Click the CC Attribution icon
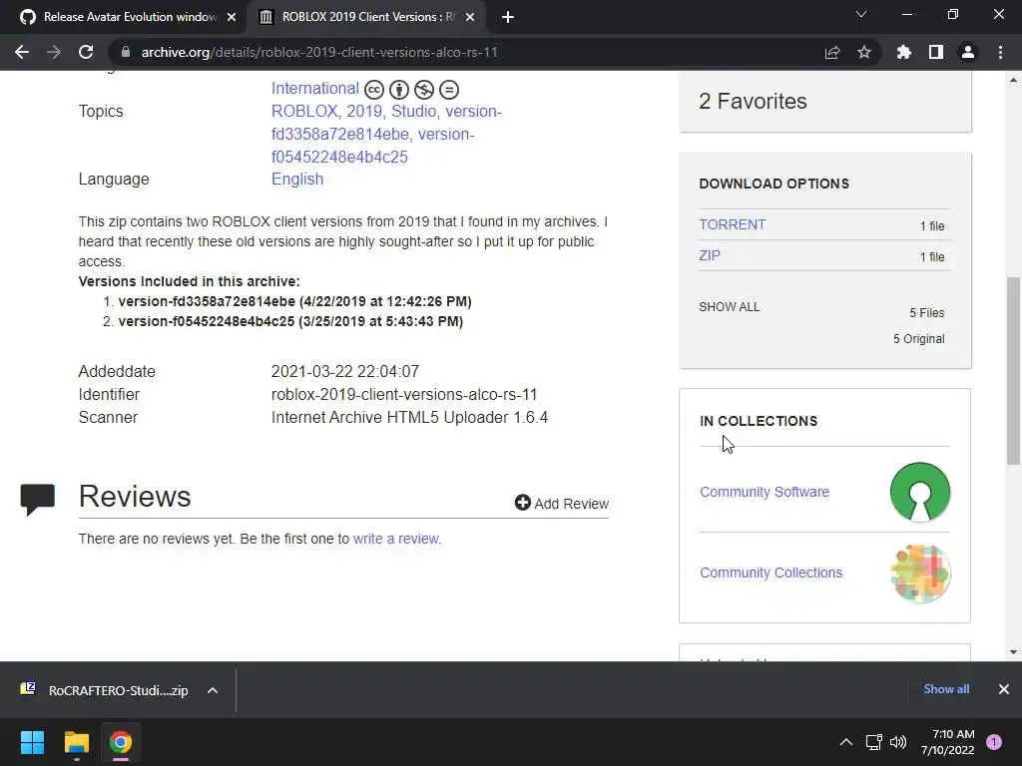The width and height of the screenshot is (1022, 766). coord(399,89)
